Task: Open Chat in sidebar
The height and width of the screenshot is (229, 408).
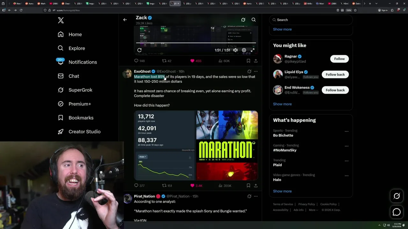Action: pyautogui.click(x=68, y=76)
